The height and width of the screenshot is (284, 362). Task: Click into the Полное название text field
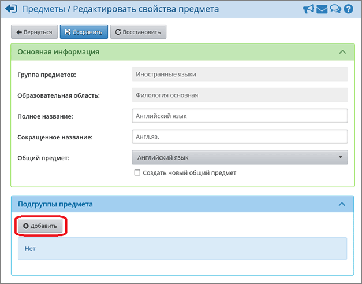coord(240,116)
